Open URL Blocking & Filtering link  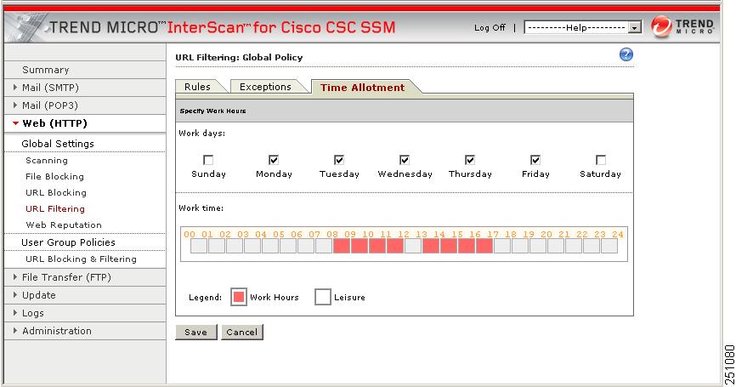(x=81, y=259)
